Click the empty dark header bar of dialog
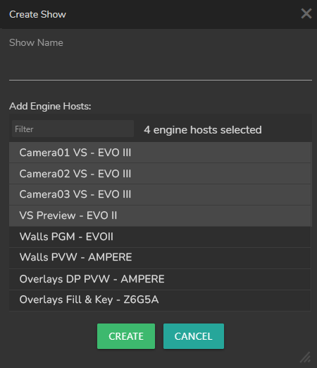This screenshot has width=317, height=368. (x=183, y=14)
